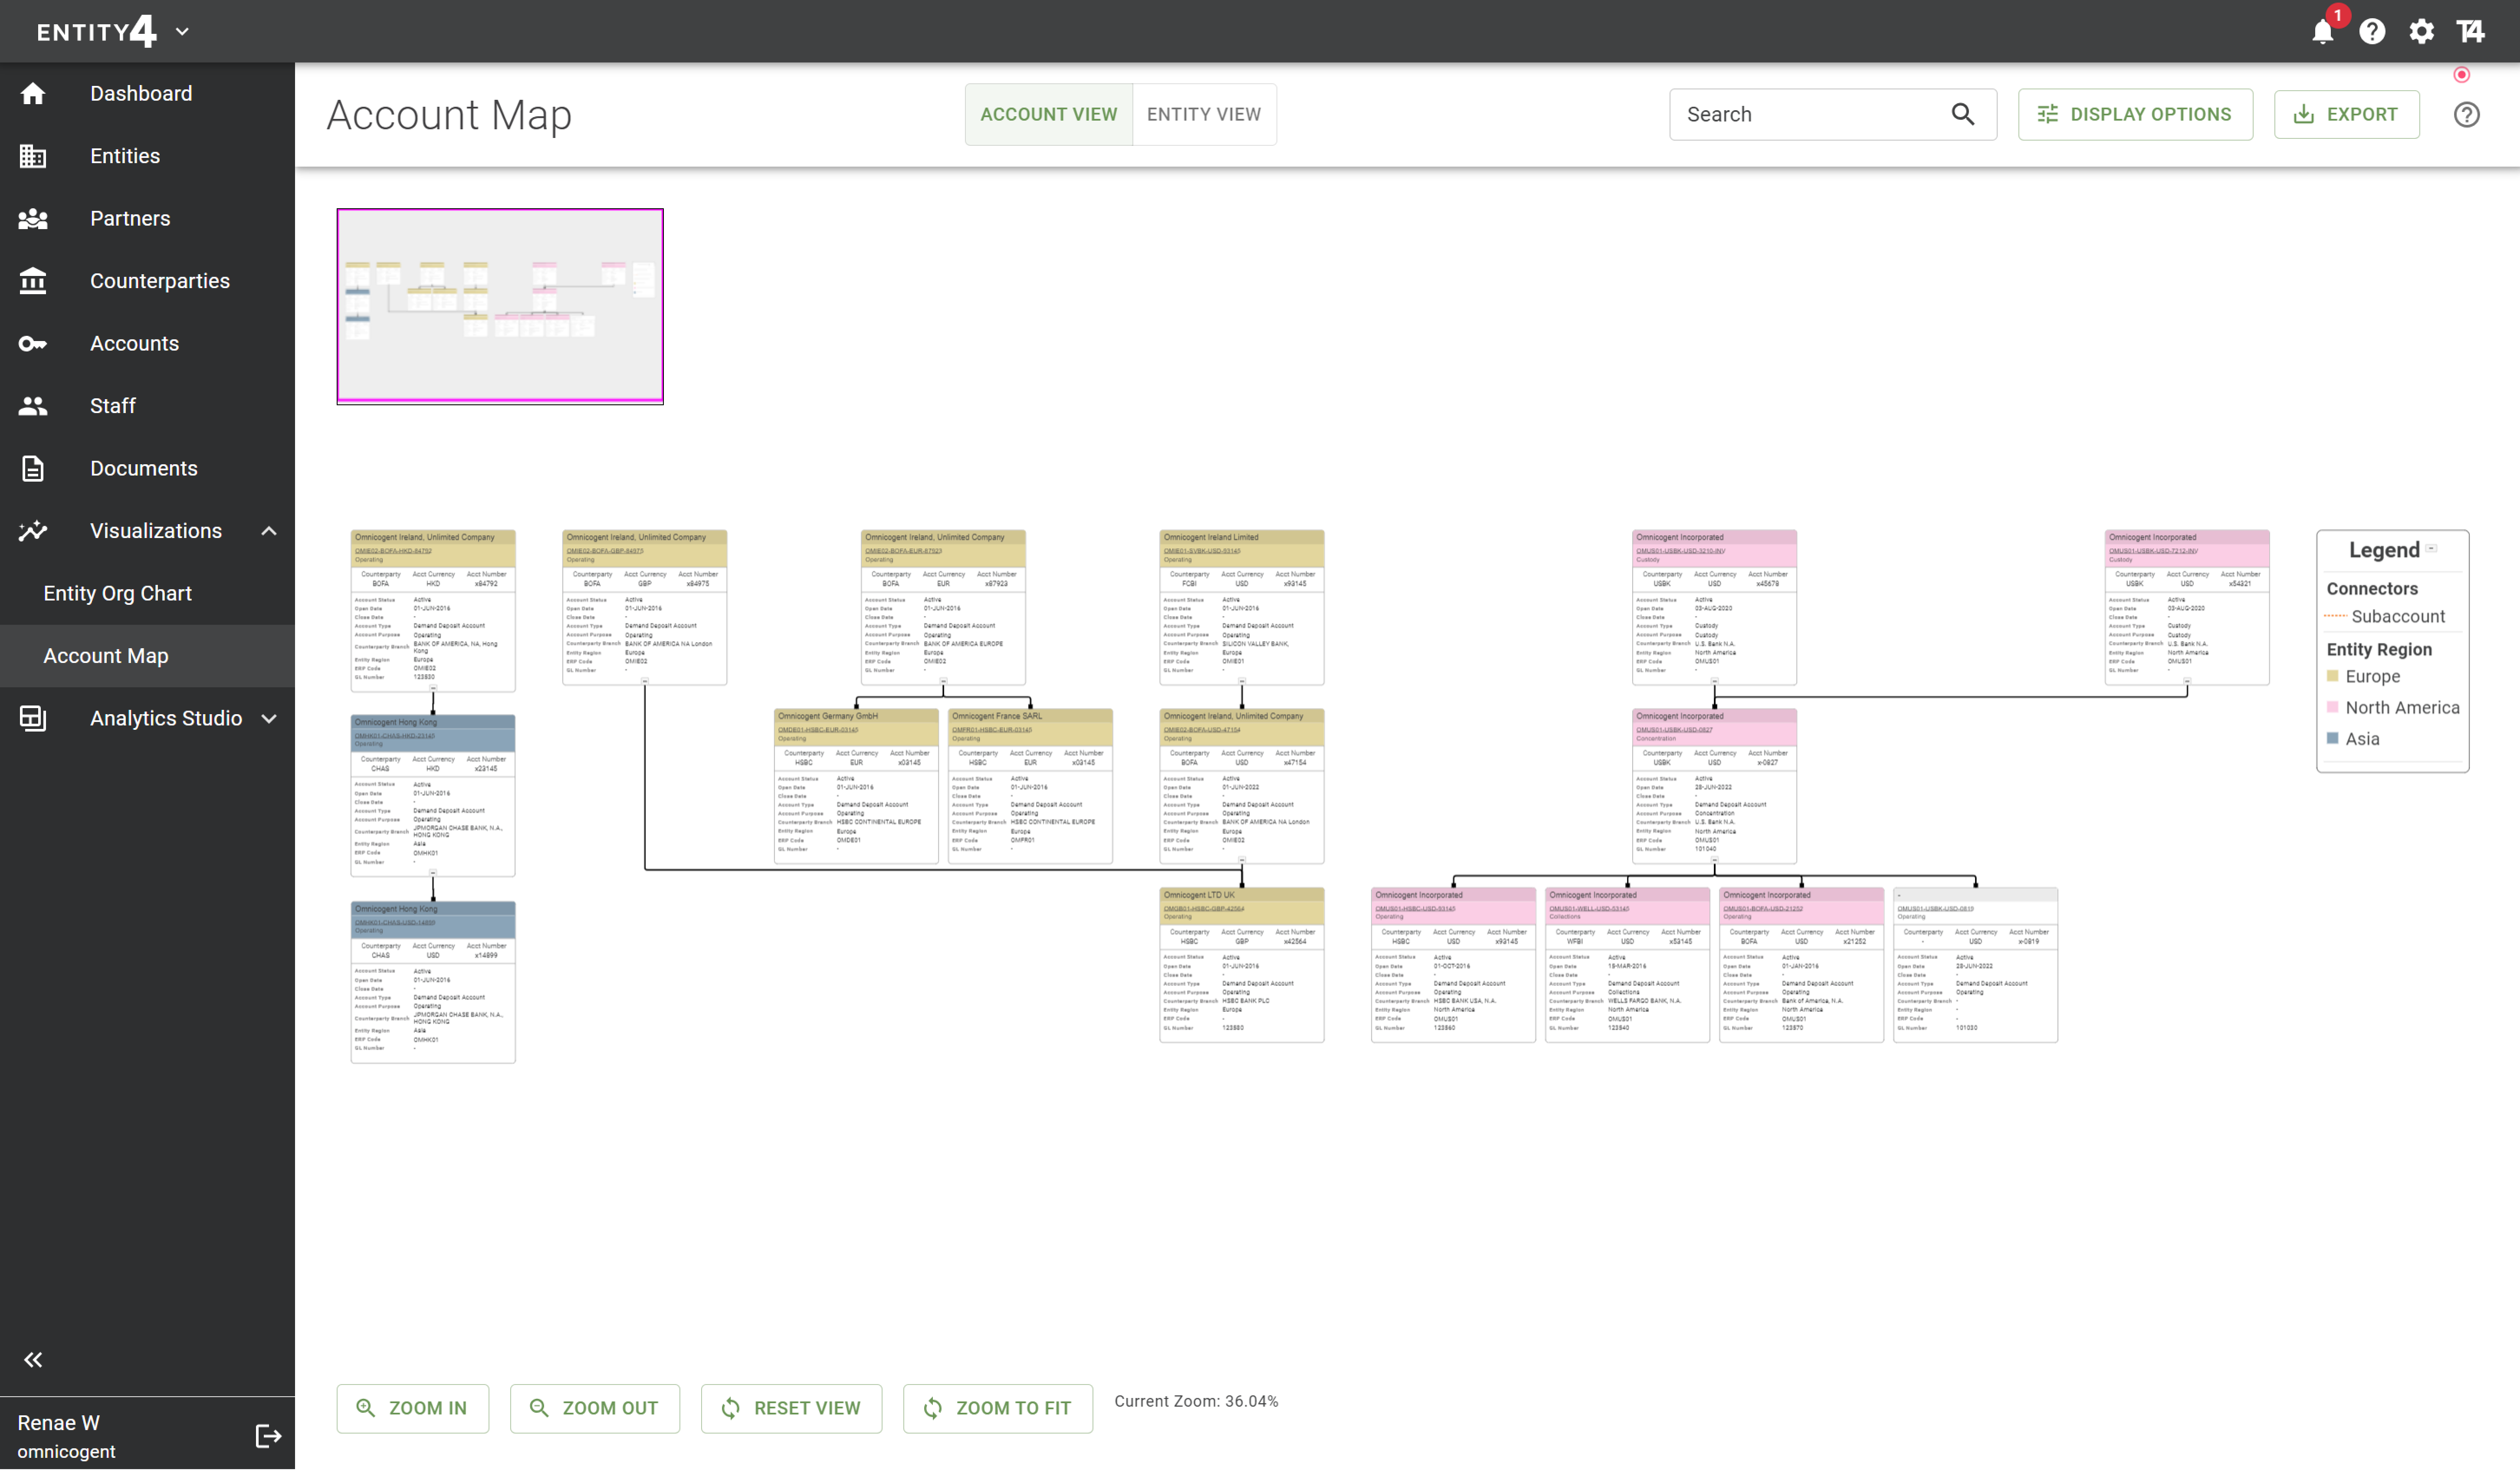
Task: Open Display Options button
Action: tap(2135, 114)
